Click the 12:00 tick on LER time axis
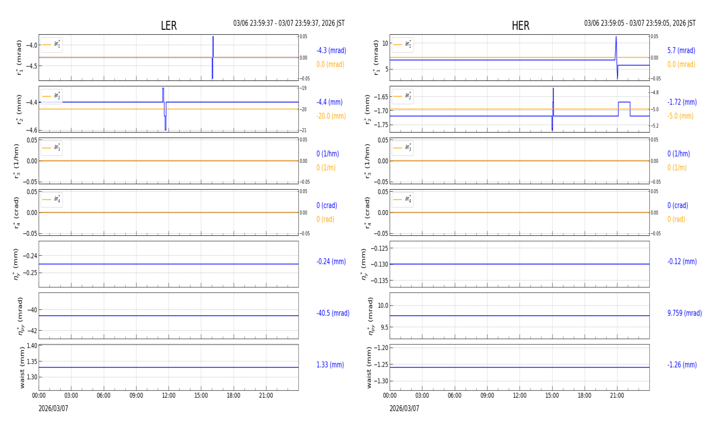The width and height of the screenshot is (702, 429). (x=169, y=396)
